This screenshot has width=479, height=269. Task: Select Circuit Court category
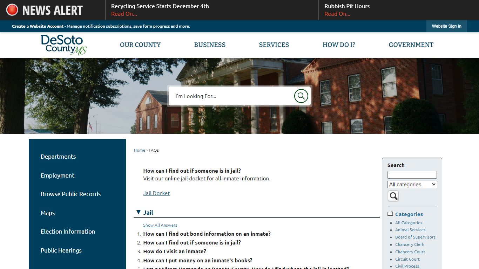407,259
